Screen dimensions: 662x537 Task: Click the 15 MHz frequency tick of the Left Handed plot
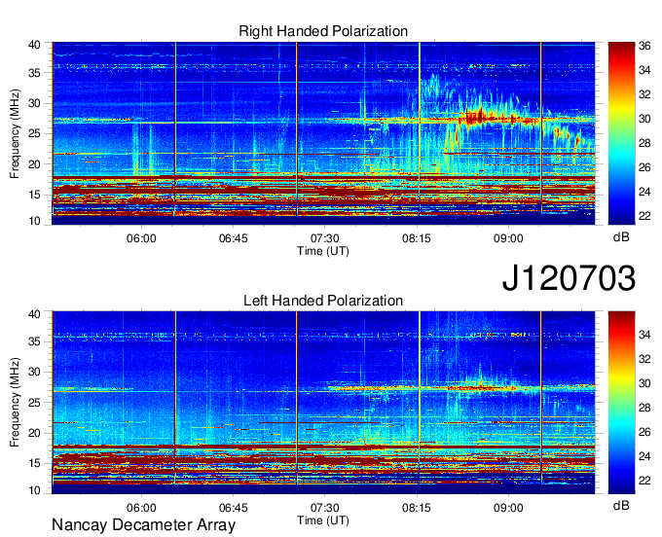click(34, 464)
